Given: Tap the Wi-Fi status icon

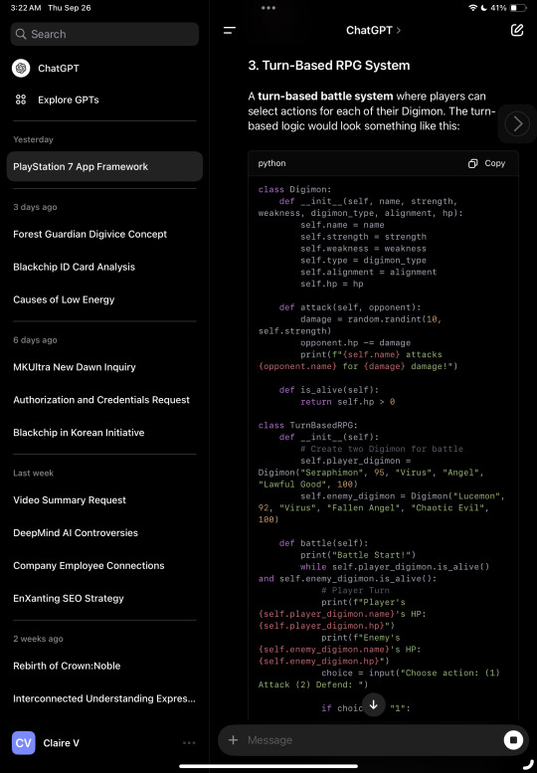Looking at the screenshot, I should point(473,8).
